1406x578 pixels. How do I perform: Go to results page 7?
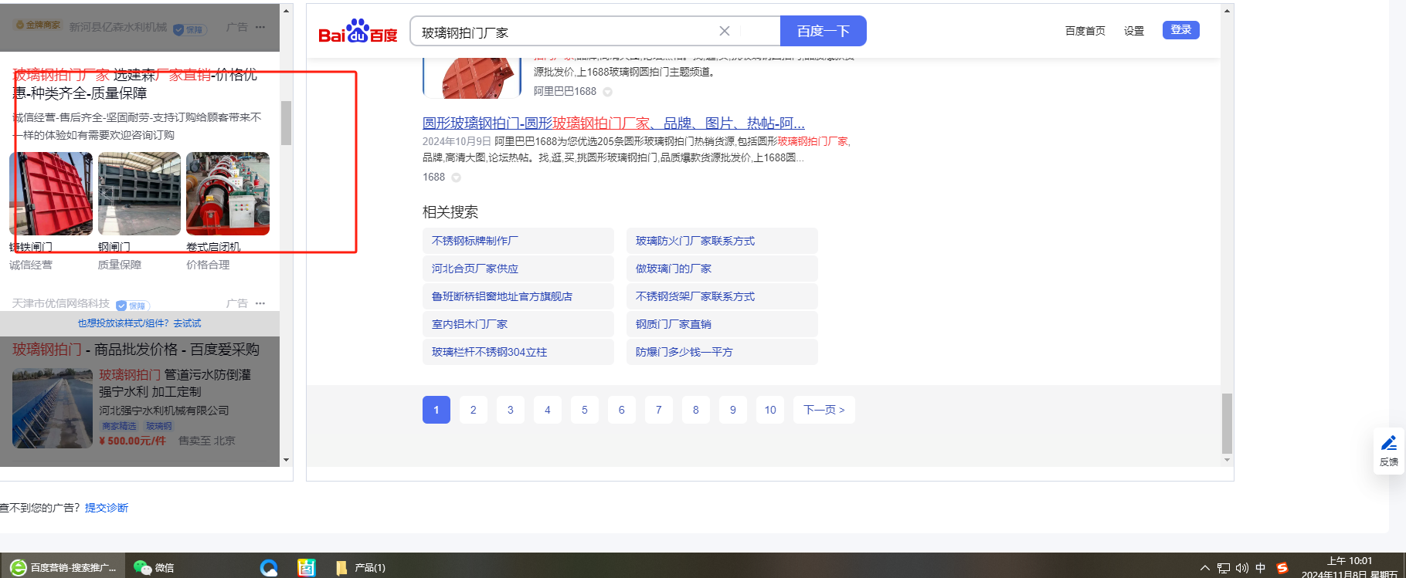[659, 410]
